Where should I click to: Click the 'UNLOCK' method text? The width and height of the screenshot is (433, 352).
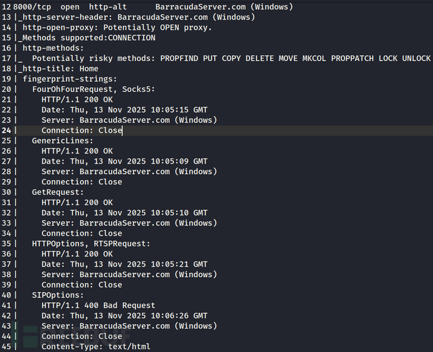tap(414, 58)
